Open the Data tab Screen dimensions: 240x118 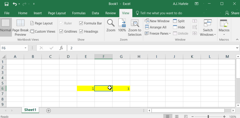point(95,13)
